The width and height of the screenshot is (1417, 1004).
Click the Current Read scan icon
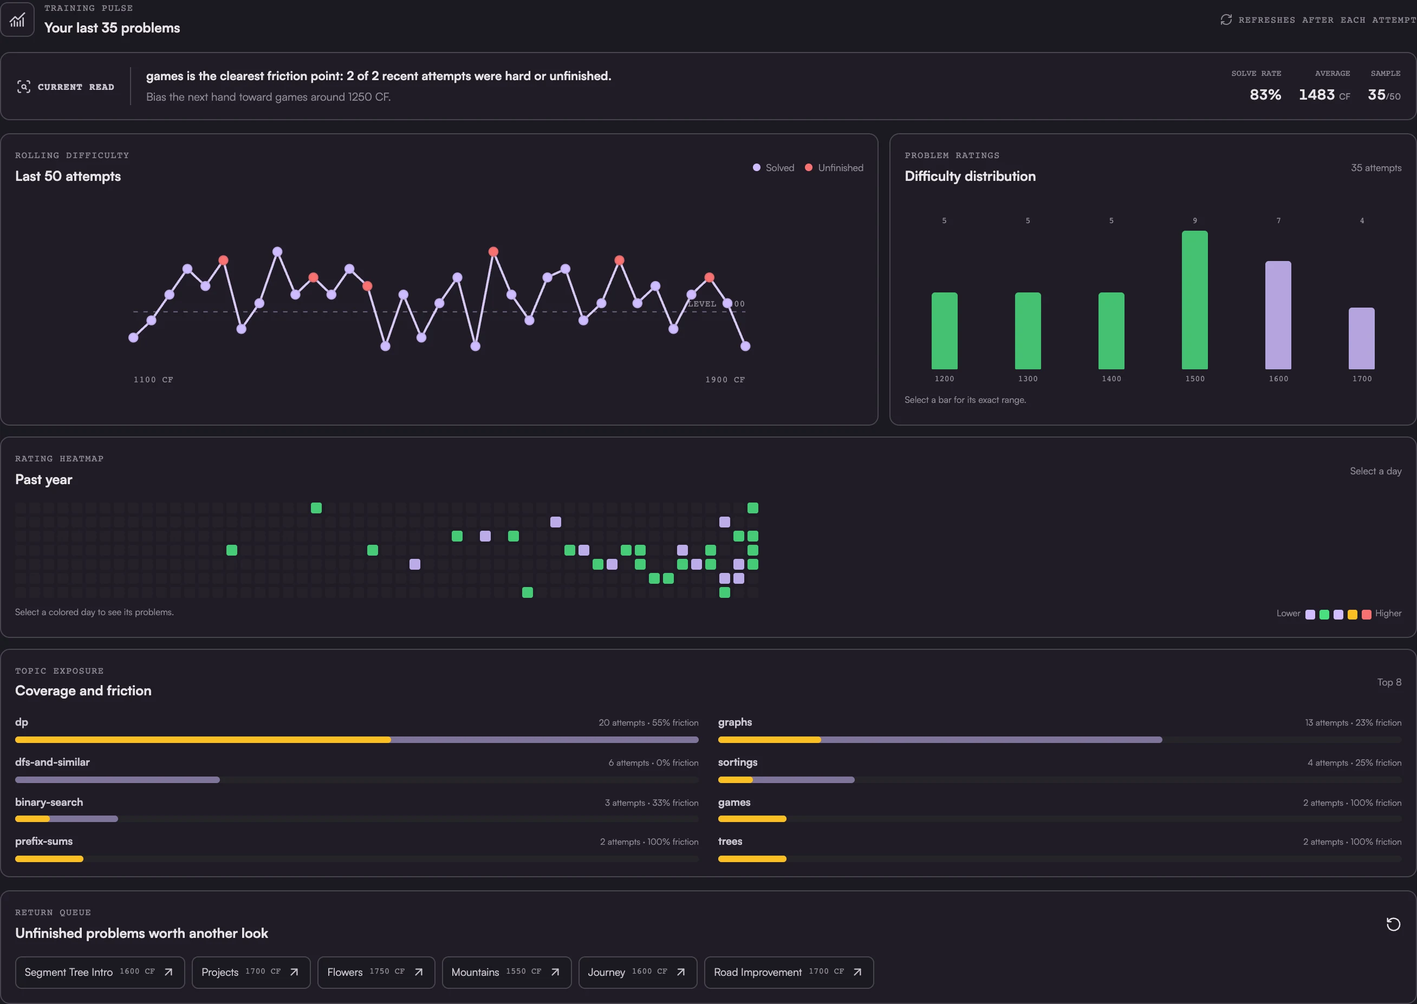coord(23,87)
